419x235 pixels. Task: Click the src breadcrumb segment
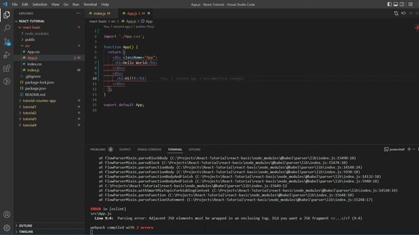tap(113, 22)
